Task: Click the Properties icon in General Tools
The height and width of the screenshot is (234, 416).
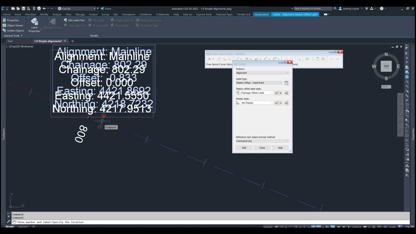Action: (4, 20)
